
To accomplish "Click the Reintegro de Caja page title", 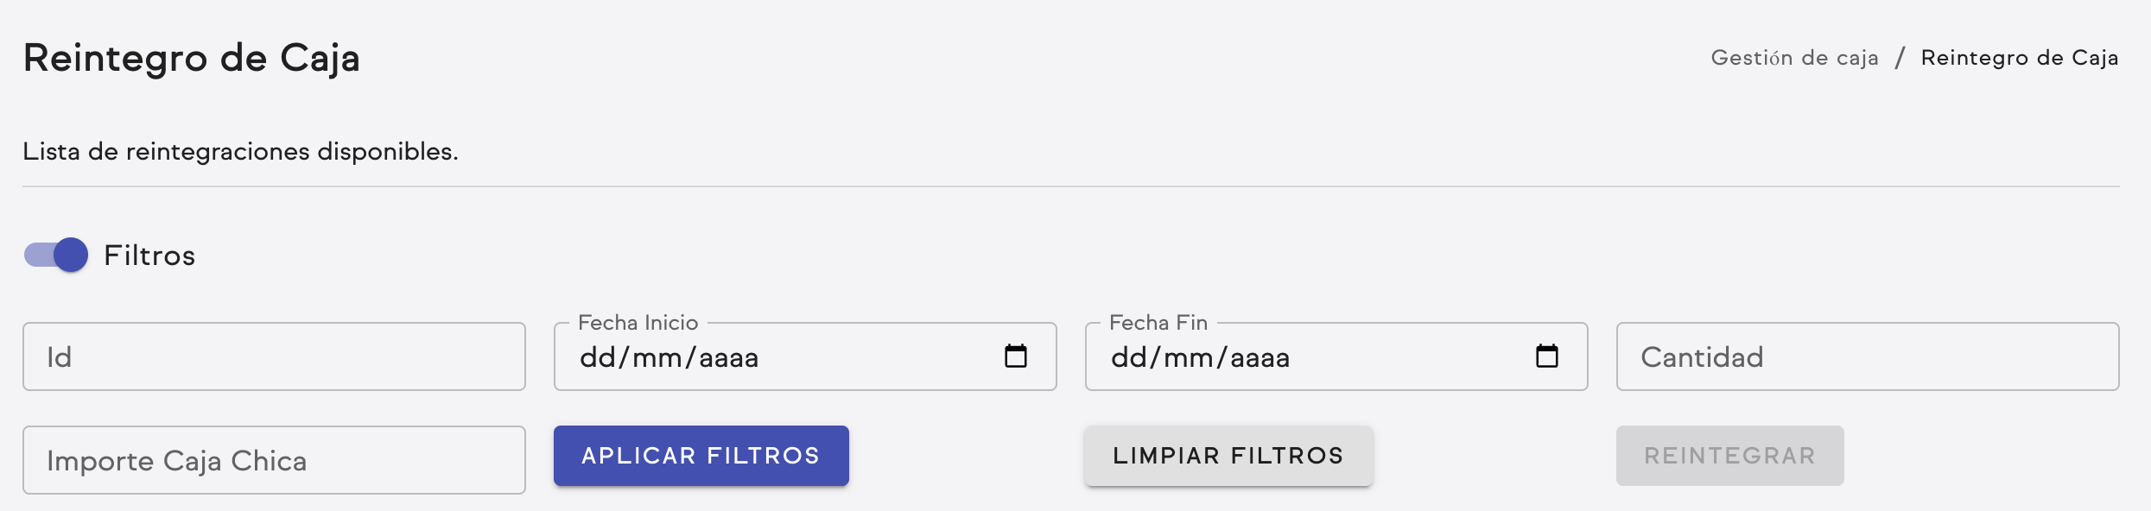I will click(192, 59).
